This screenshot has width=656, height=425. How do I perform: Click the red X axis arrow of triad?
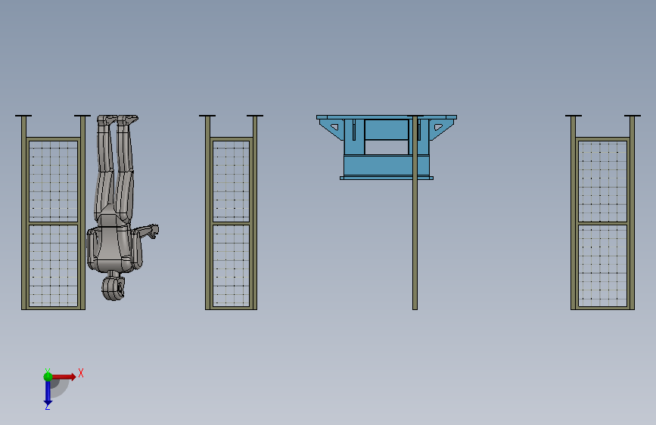tap(64, 377)
